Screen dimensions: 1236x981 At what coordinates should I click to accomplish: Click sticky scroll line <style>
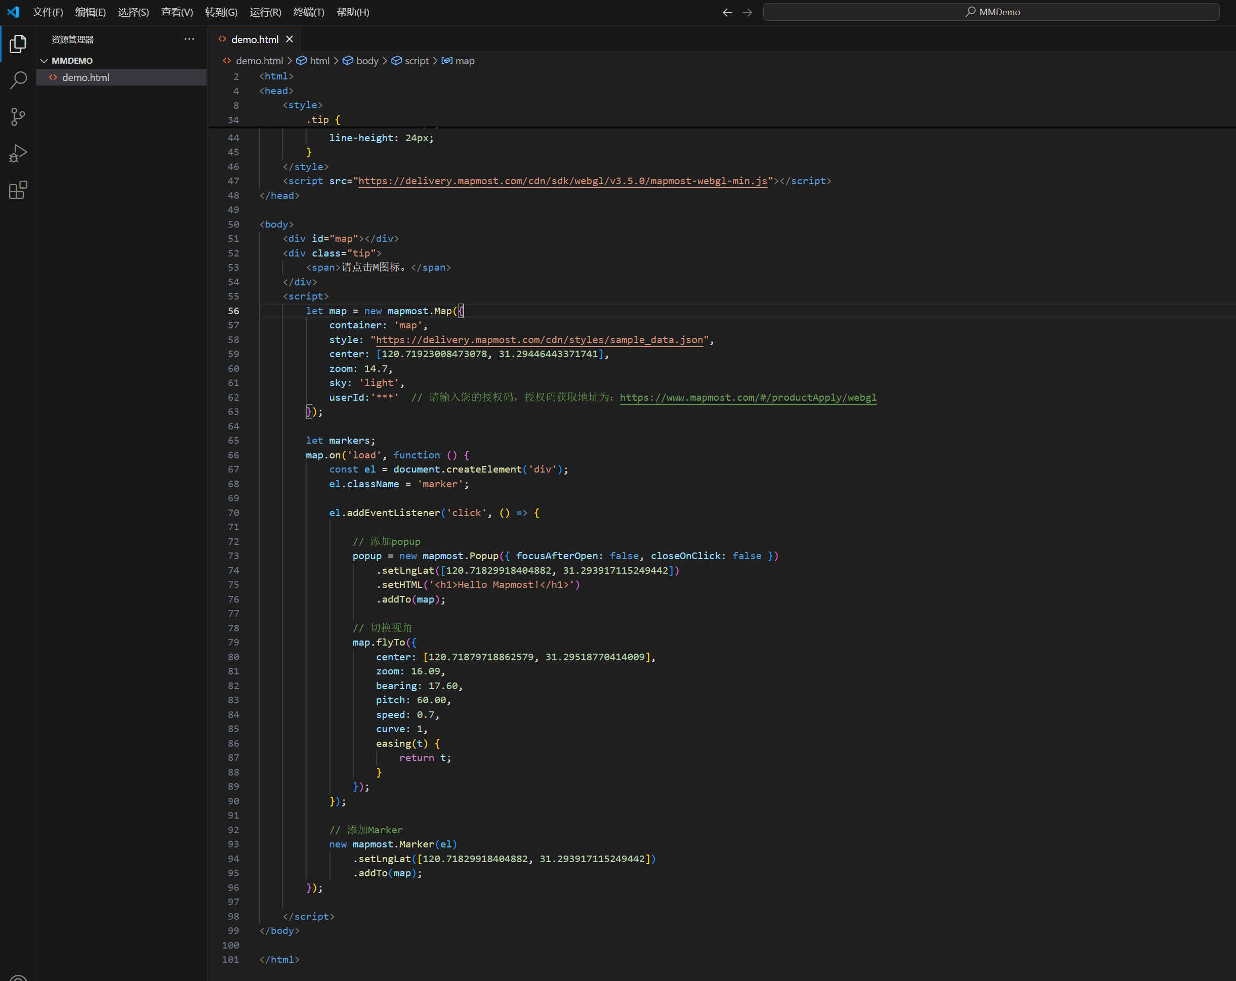303,105
